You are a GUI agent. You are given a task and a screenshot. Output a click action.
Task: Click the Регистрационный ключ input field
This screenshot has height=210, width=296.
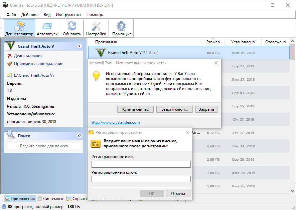tap(141, 179)
